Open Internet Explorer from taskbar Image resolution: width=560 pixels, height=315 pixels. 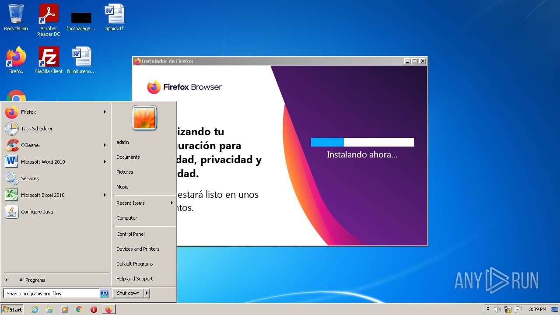pyautogui.click(x=35, y=309)
